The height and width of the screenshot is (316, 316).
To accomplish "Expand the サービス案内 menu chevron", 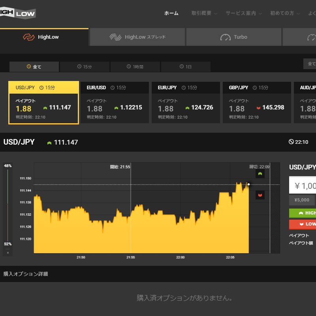I will click(260, 14).
